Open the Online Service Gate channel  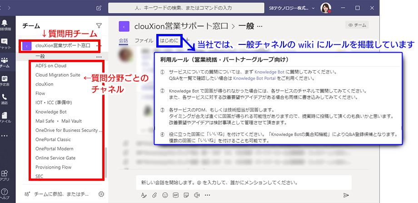coord(55,158)
